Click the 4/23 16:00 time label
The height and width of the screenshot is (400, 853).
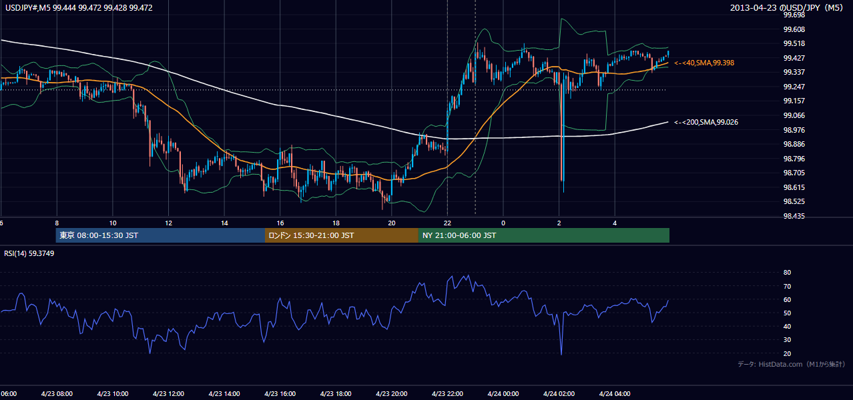280,394
